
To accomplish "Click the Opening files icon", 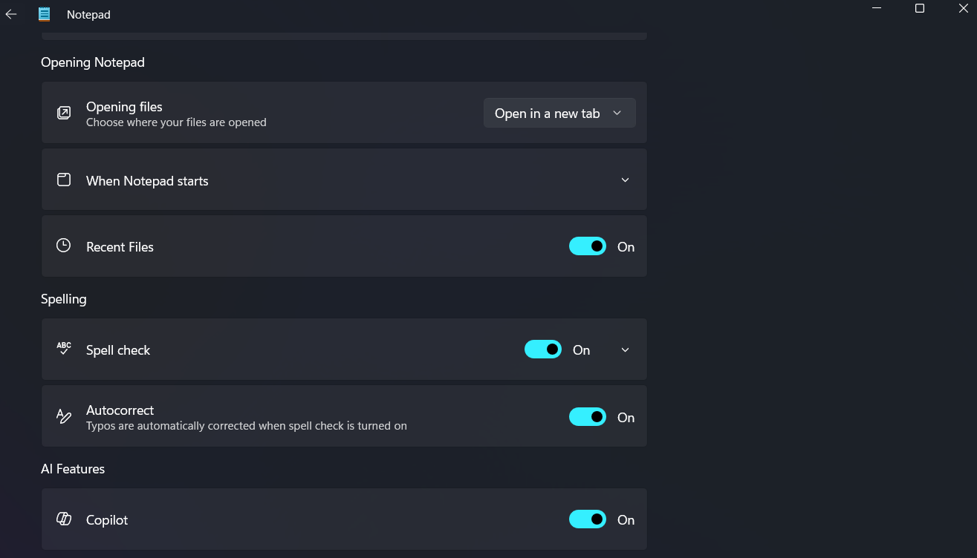I will pos(64,113).
